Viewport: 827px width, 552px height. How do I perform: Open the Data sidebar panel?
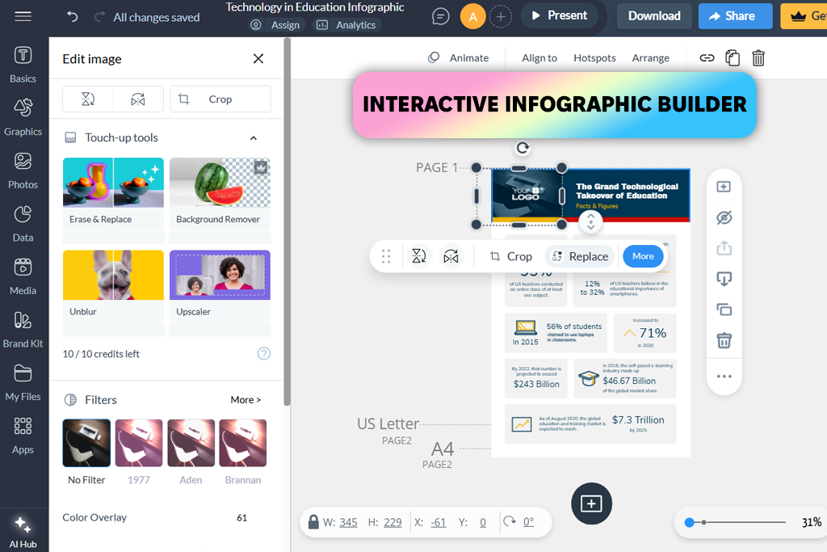tap(23, 223)
